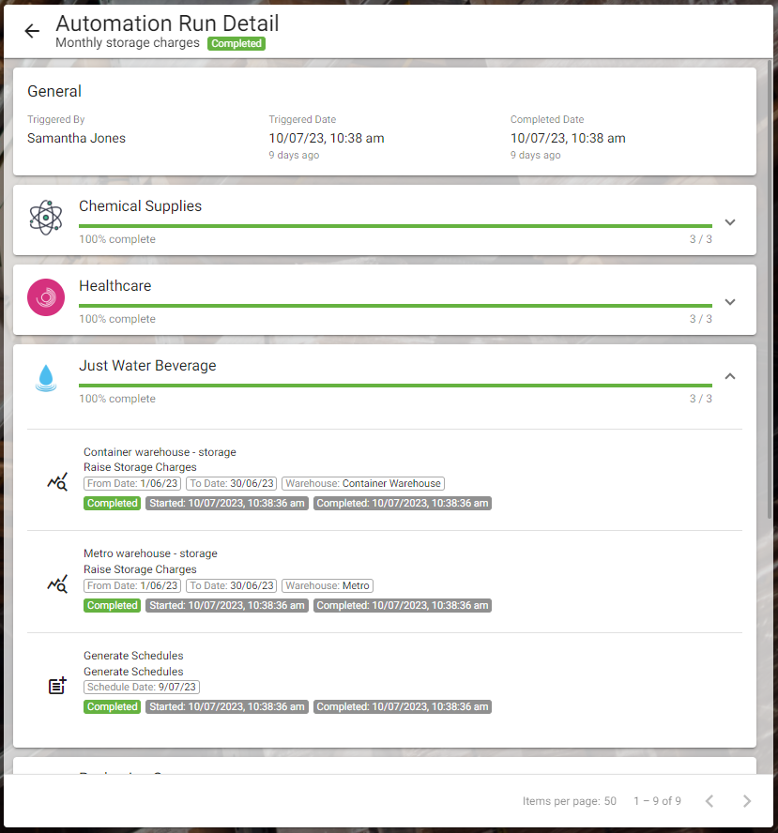The width and height of the screenshot is (778, 833).
Task: Expand the Chemical Supplies section chevron
Action: click(730, 222)
